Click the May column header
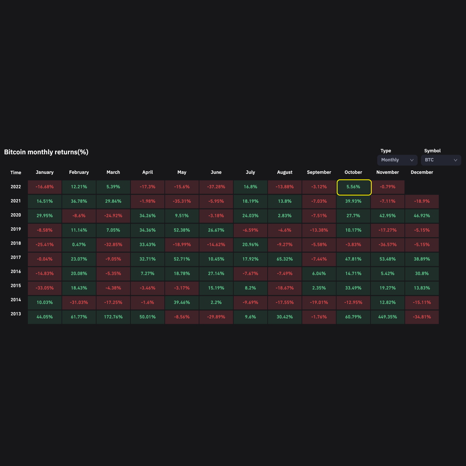This screenshot has height=466, width=466. tap(182, 172)
